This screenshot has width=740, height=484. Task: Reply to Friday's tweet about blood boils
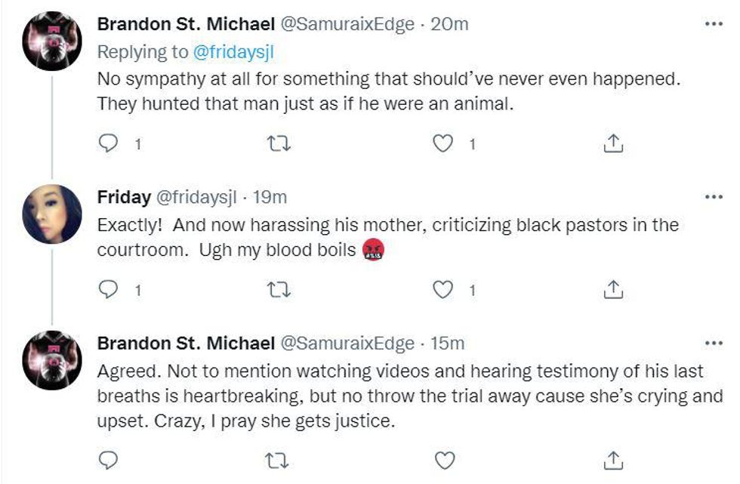(109, 288)
